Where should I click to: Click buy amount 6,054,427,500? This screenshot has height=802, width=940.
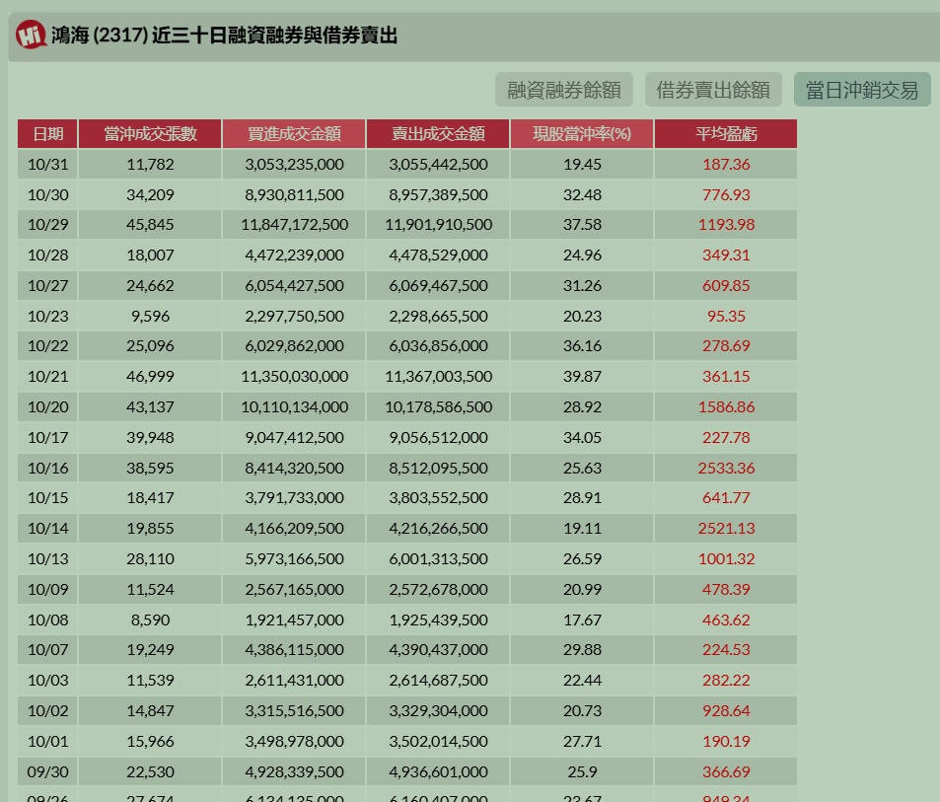[x=294, y=286]
